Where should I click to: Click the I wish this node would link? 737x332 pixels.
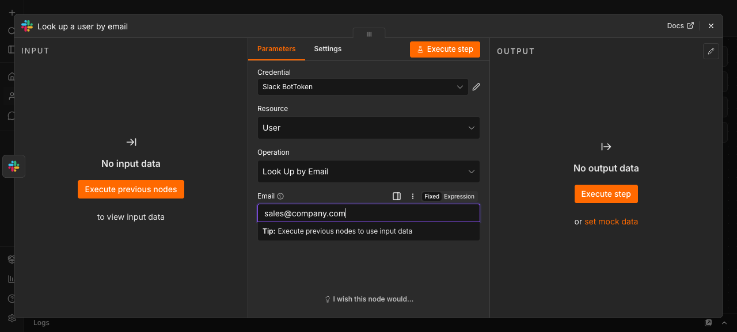point(369,299)
